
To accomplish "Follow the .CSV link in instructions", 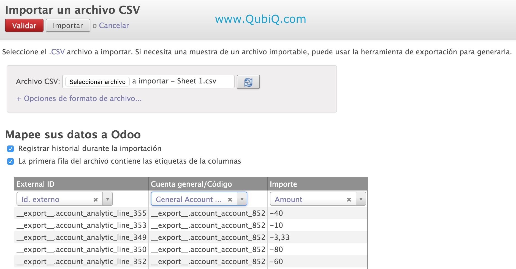I will coord(57,52).
